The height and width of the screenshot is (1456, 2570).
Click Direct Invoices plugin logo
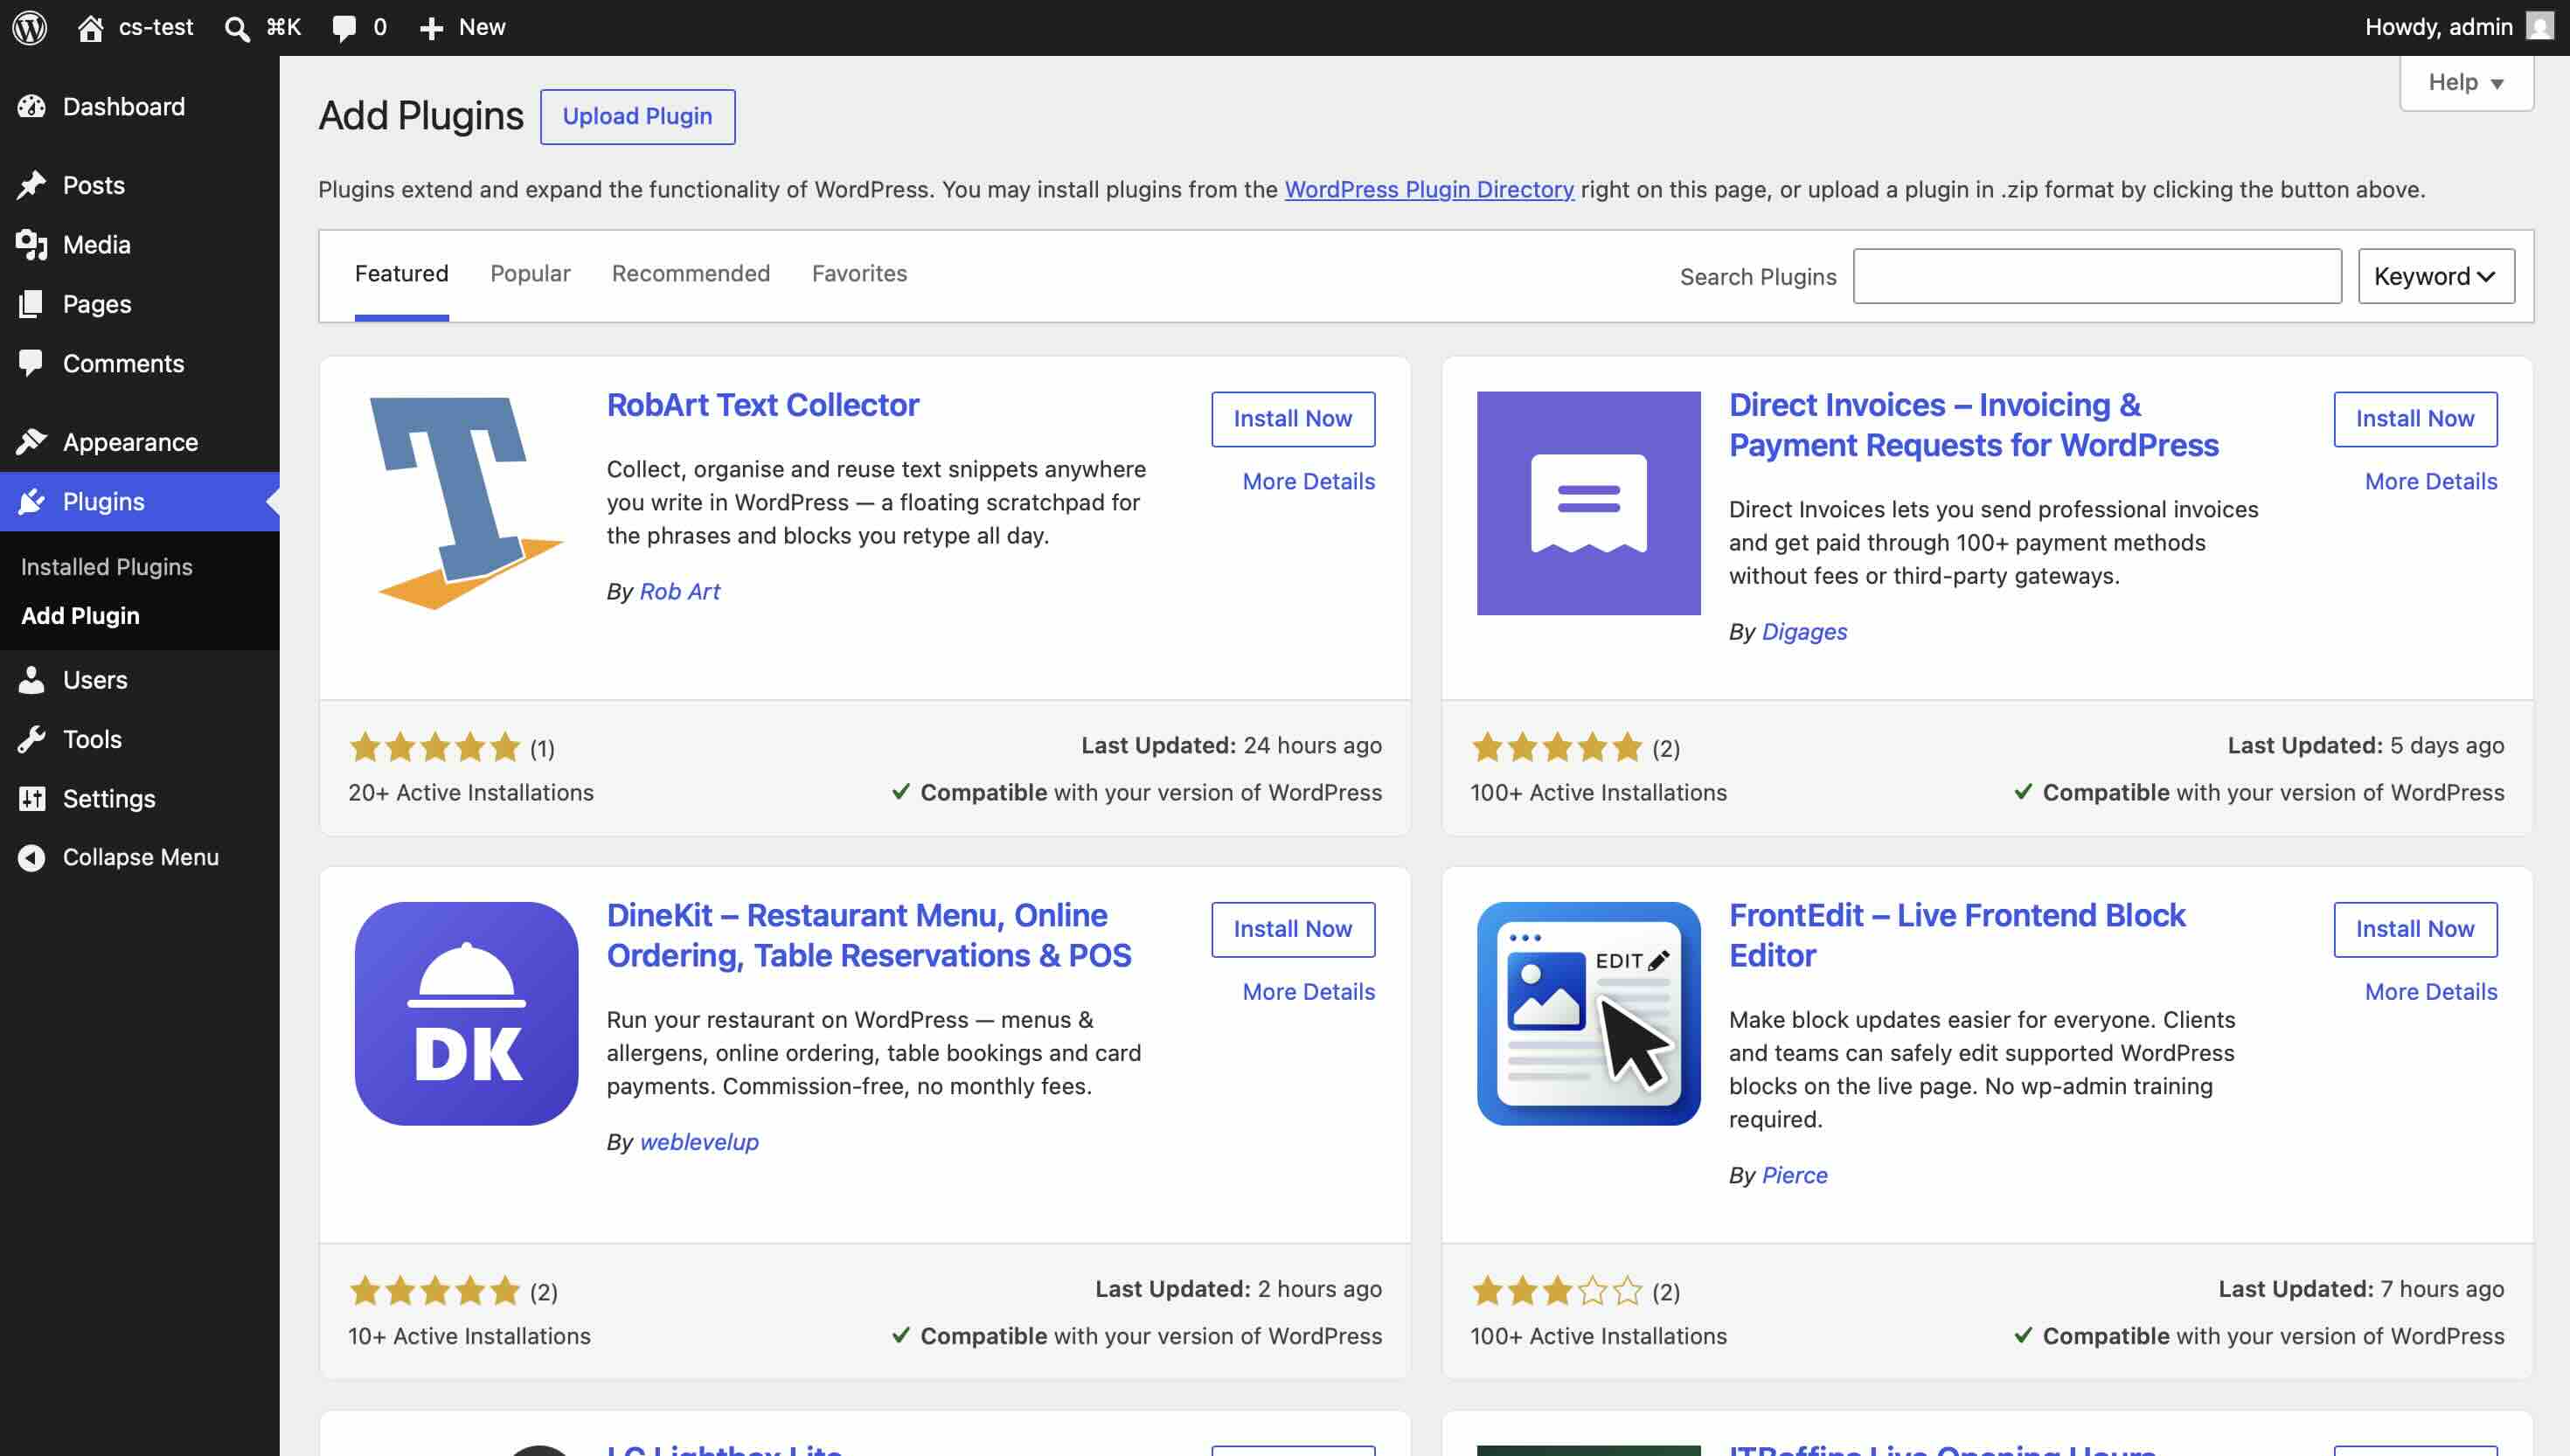coord(1588,503)
